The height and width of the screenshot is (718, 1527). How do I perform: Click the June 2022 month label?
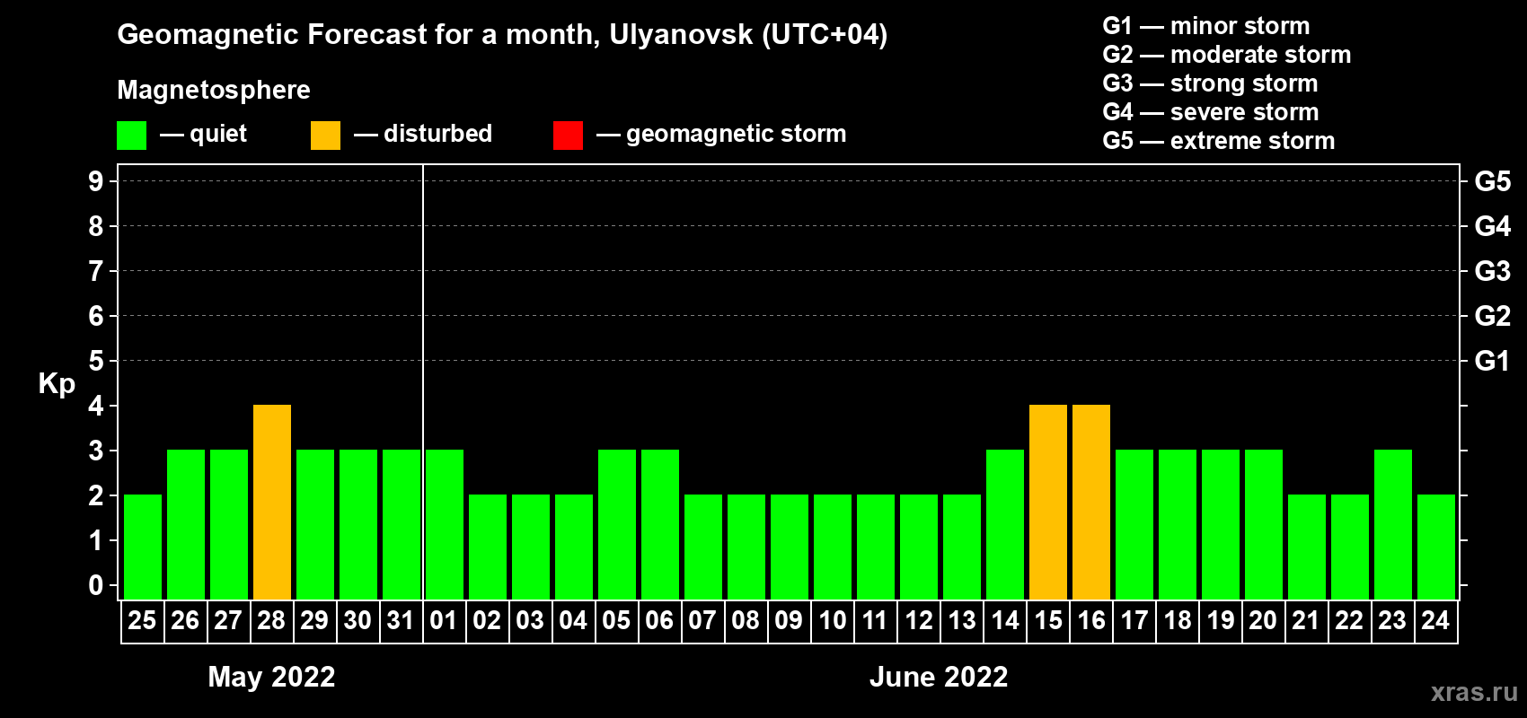tap(939, 677)
